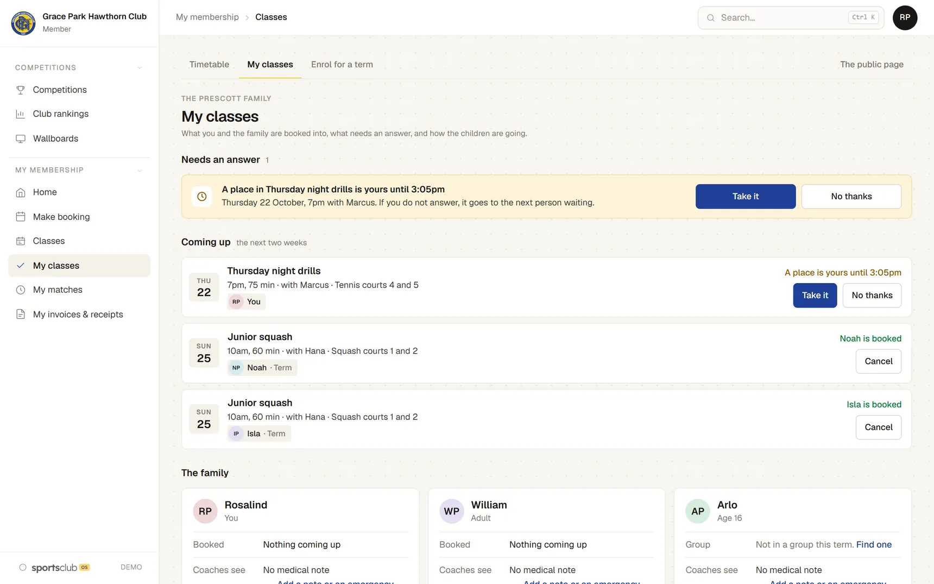Open The public page link
This screenshot has height=584, width=934.
872,65
